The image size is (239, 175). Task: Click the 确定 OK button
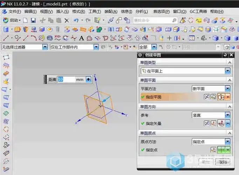tap(206, 162)
